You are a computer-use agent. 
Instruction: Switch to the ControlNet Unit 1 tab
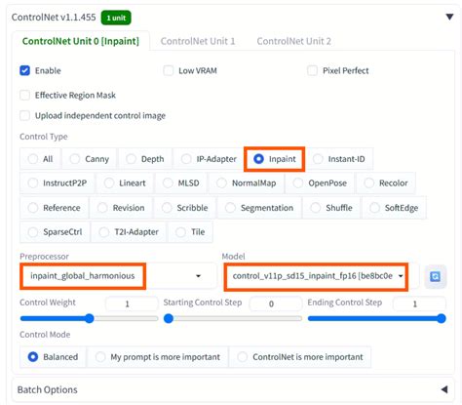198,41
